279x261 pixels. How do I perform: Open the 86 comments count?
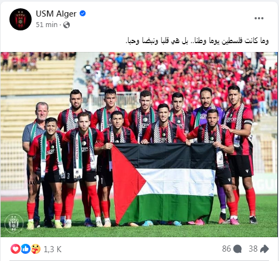pyautogui.click(x=226, y=249)
